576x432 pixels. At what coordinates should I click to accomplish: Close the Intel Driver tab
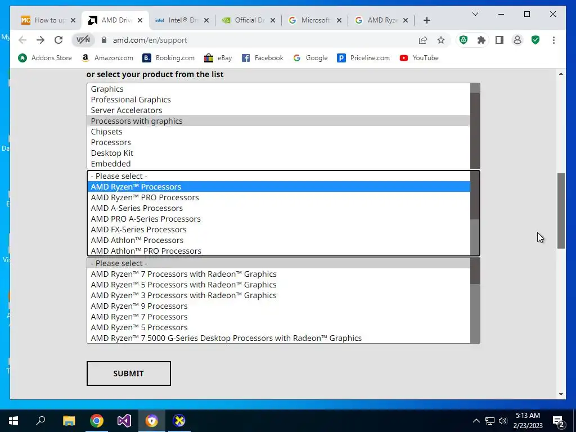point(206,20)
